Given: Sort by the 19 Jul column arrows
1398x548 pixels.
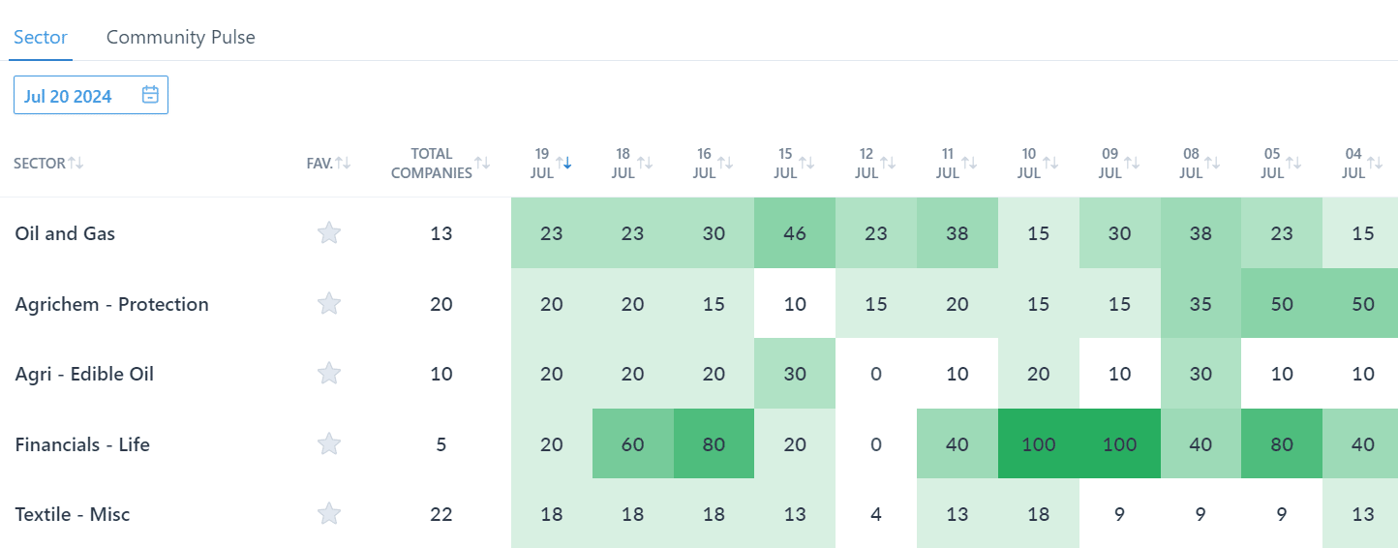Looking at the screenshot, I should tap(563, 163).
